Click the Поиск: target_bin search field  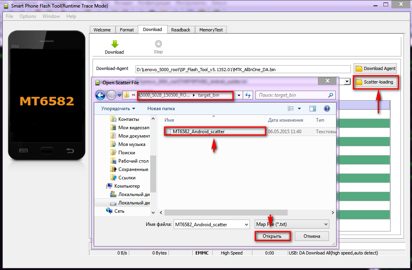click(x=292, y=95)
